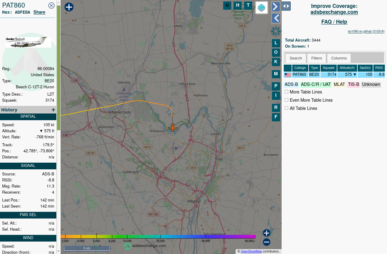
Task: Click the MLAT legend label
Action: tap(339, 84)
